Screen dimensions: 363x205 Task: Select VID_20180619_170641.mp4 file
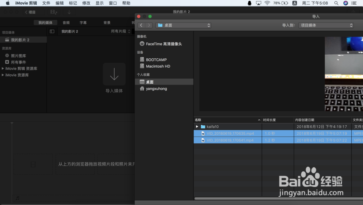click(x=278, y=140)
